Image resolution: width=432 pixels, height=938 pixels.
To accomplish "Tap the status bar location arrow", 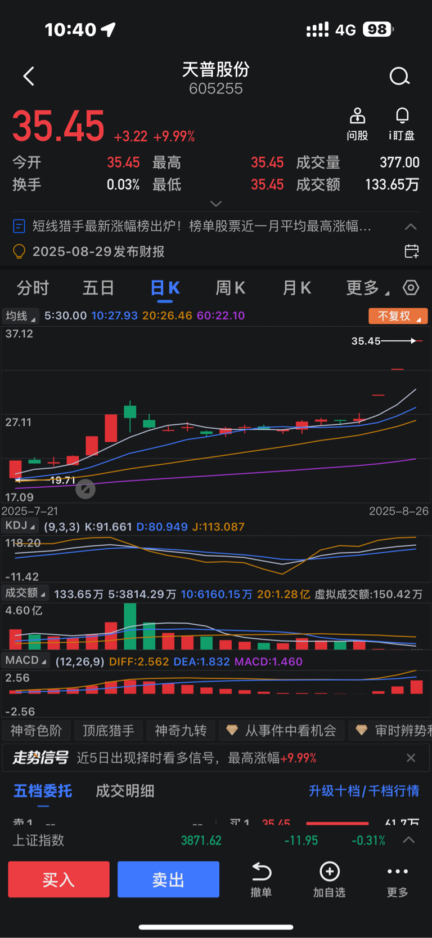I will click(108, 29).
